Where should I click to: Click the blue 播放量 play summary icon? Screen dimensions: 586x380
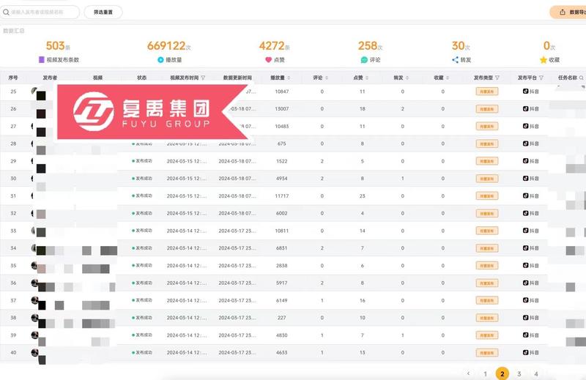pos(160,60)
